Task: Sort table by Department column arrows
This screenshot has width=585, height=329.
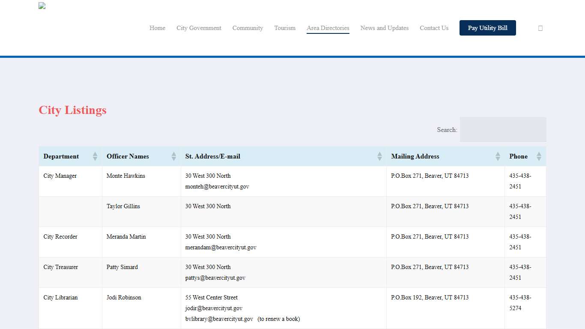Action: point(95,156)
